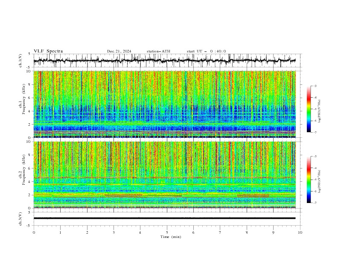Select the "start UT = 0:40:0" text

[206, 51]
